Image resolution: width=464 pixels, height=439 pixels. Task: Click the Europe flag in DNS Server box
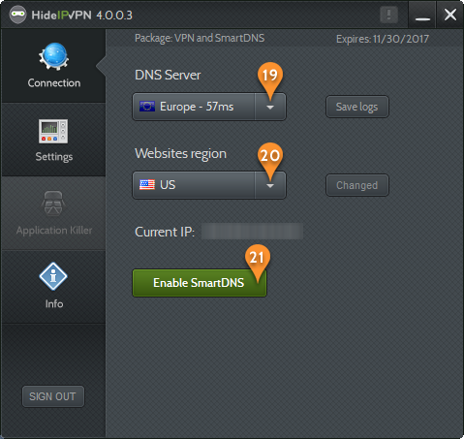point(147,107)
